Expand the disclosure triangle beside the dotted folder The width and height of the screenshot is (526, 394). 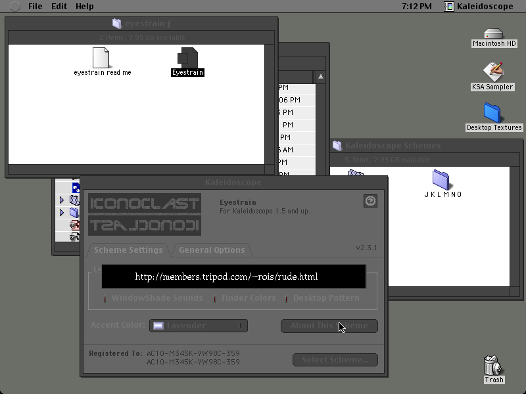[62, 200]
